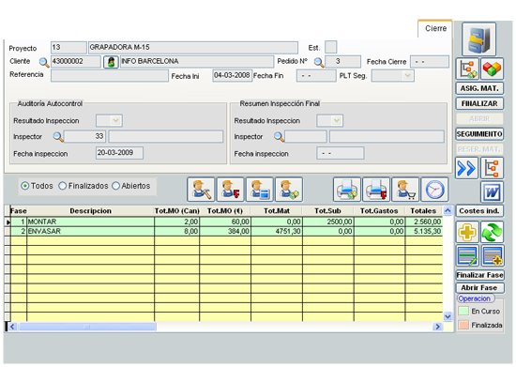Click the Tot.Gastos column header
This screenshot has width=516, height=367.
point(379,211)
